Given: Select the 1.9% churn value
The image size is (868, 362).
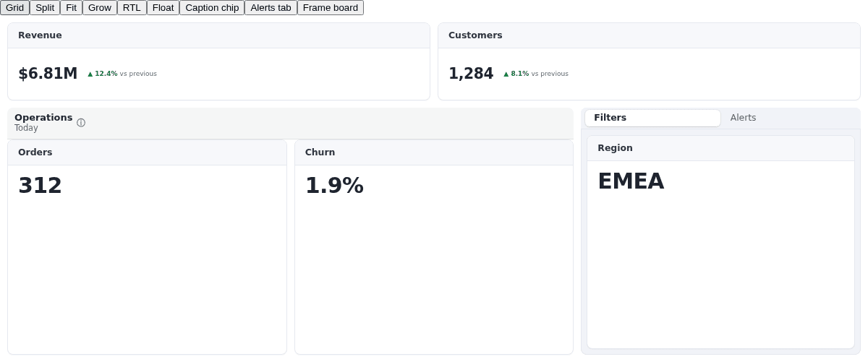Looking at the screenshot, I should (334, 186).
